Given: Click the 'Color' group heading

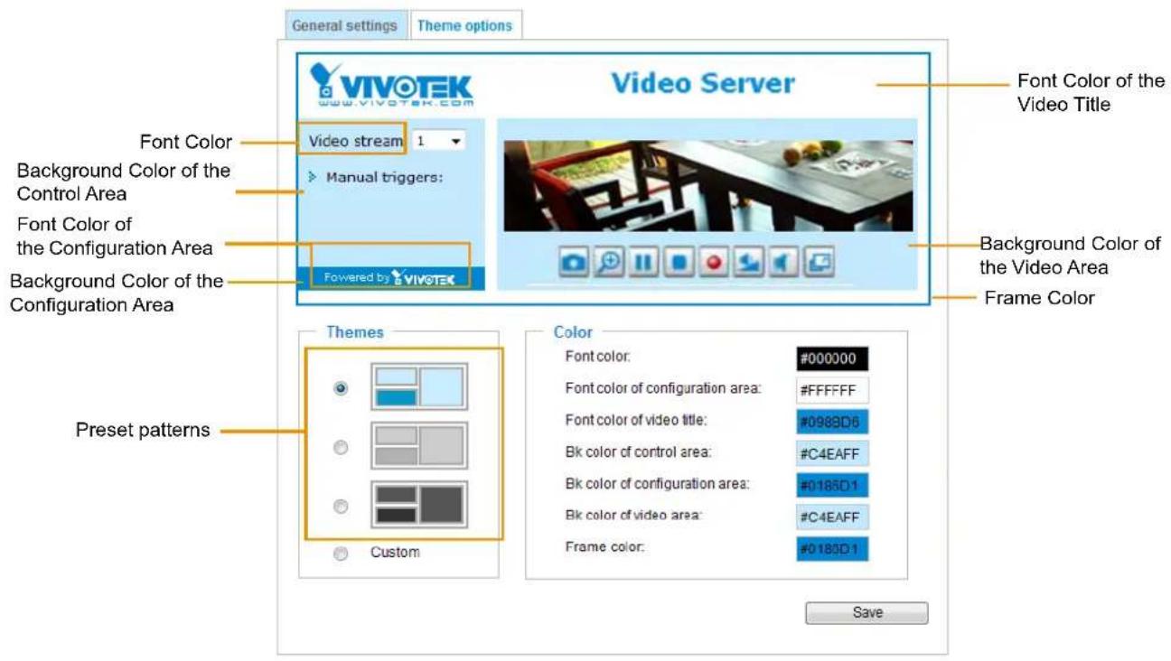Looking at the screenshot, I should pyautogui.click(x=572, y=332).
